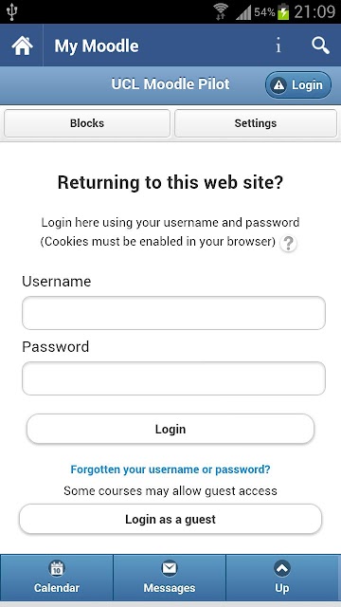Tap the warning Login button in header
341x607 pixels.
coord(298,84)
